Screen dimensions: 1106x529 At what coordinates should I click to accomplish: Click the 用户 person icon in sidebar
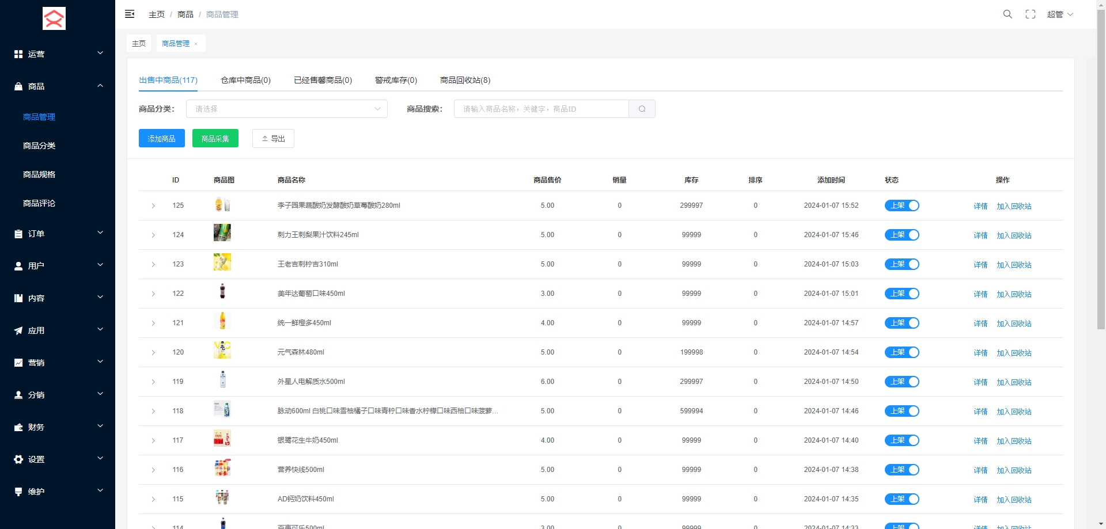(18, 266)
